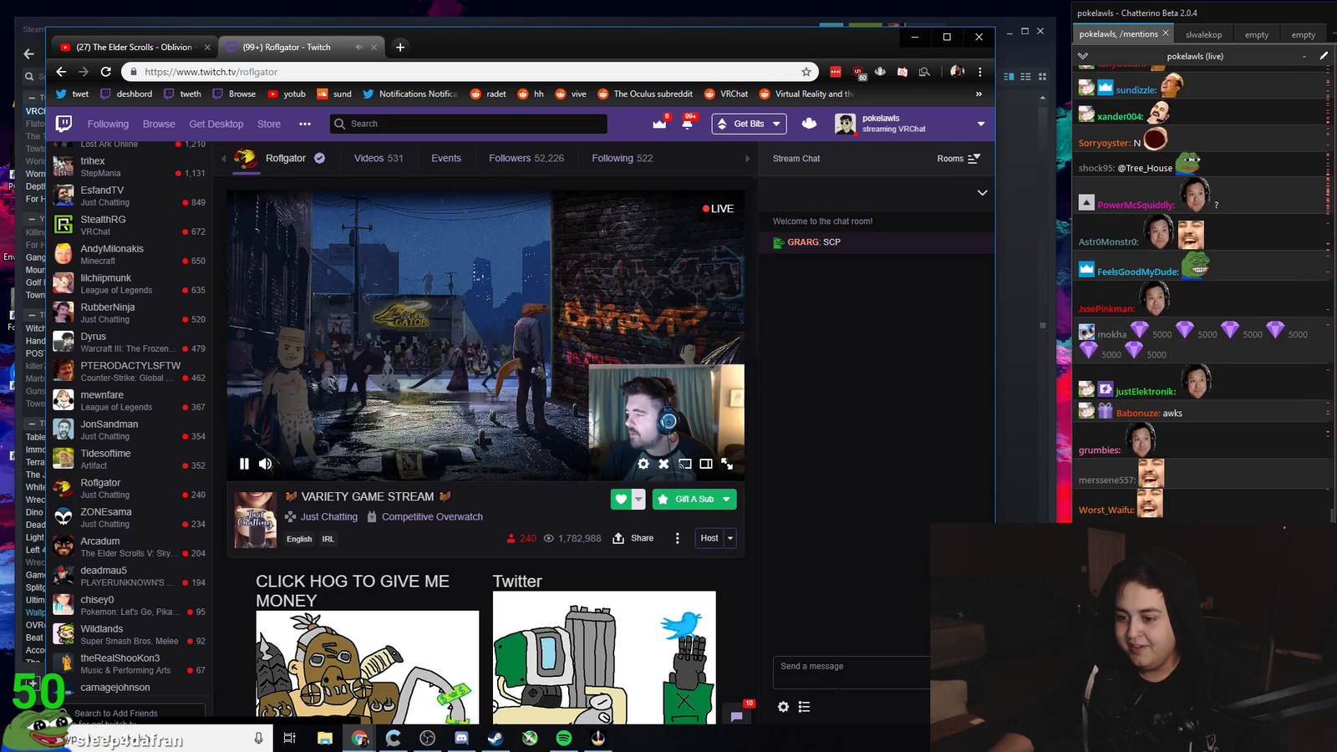Toggle fullscreen on the stream player
This screenshot has width=1337, height=752.
(727, 464)
